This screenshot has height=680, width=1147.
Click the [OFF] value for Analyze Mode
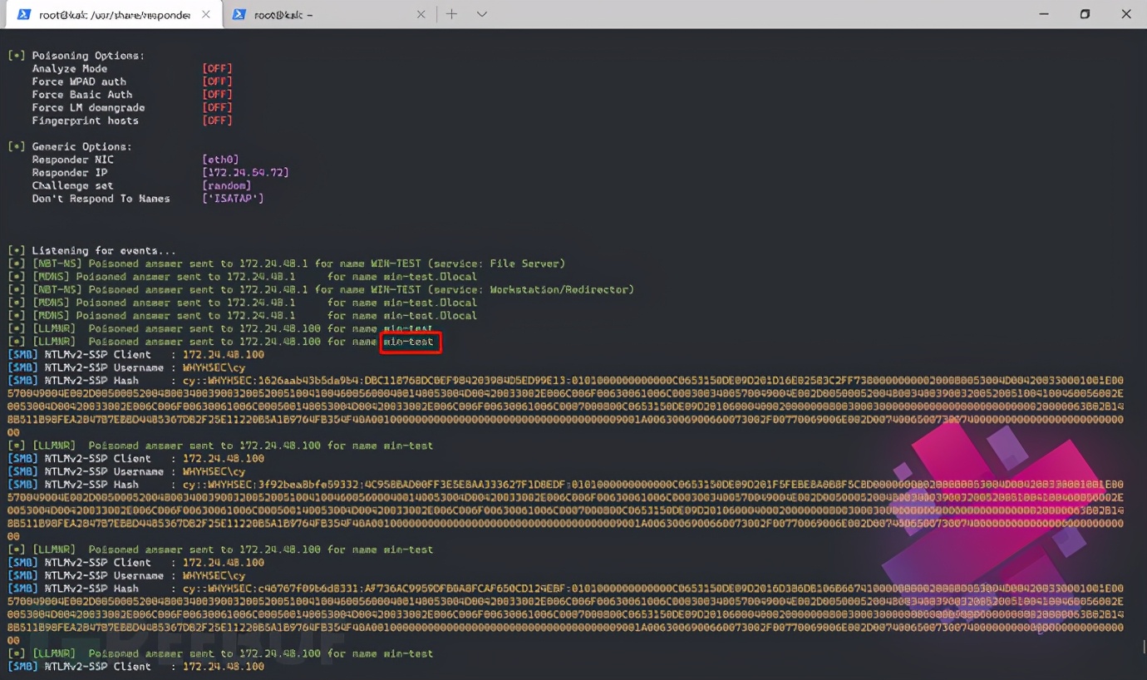coord(217,69)
